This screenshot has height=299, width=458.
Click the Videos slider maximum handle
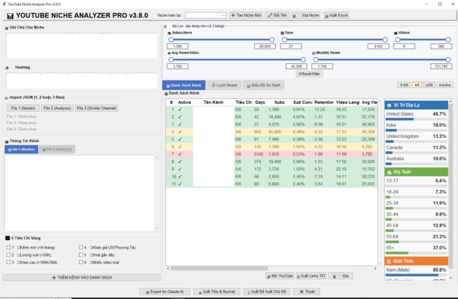point(448,39)
